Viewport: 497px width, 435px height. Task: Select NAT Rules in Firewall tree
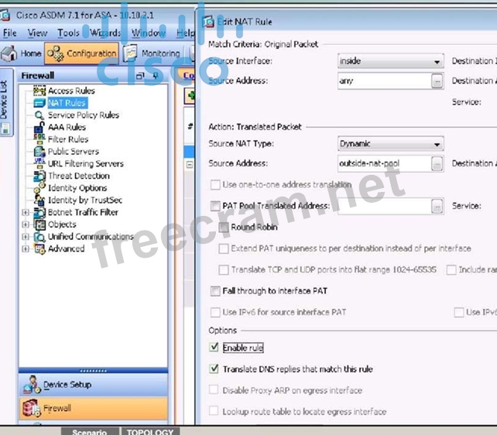tap(66, 103)
